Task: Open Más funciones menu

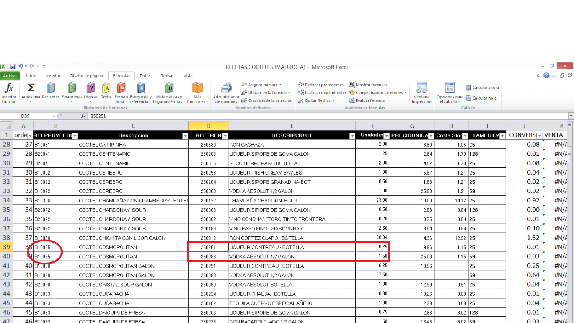Action: click(x=197, y=92)
